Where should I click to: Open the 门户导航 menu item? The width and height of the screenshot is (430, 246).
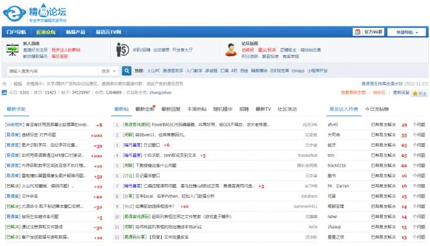(x=16, y=32)
